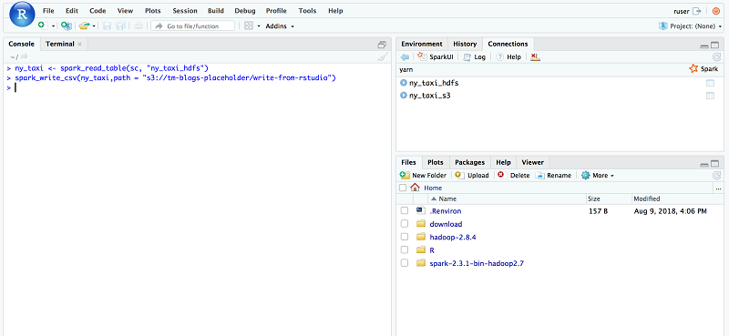The width and height of the screenshot is (729, 336).
Task: Open the Session menu
Action: click(x=185, y=11)
